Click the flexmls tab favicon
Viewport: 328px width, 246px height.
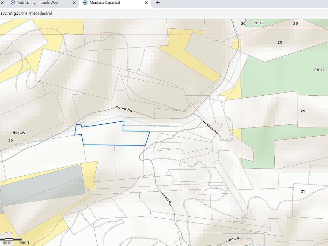13,3
